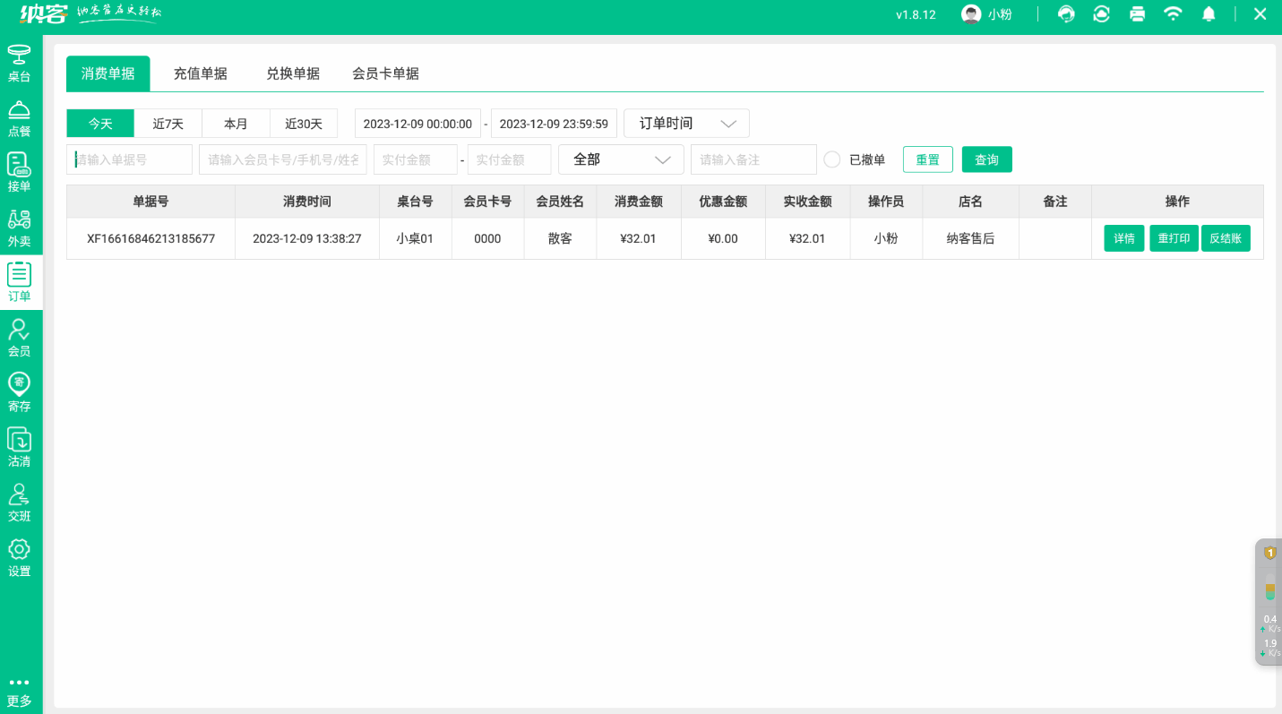The image size is (1282, 714).
Task: Switch to the 充值单据 tab
Action: click(201, 73)
